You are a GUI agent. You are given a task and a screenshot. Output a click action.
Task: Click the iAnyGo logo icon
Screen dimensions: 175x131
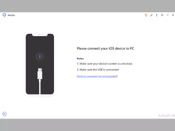coord(4,15)
